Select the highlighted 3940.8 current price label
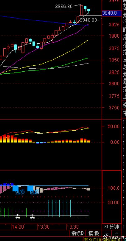Screen dimensions: 126x241 point(112,13)
